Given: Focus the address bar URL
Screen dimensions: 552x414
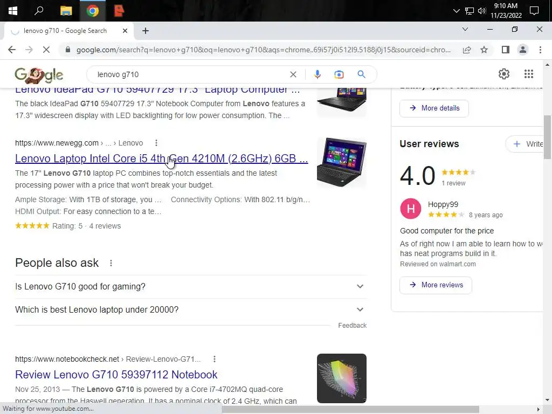Looking at the screenshot, I should [x=263, y=50].
